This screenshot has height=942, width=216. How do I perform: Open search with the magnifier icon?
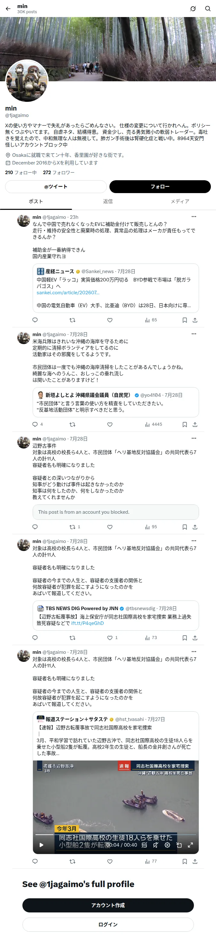[x=208, y=9]
